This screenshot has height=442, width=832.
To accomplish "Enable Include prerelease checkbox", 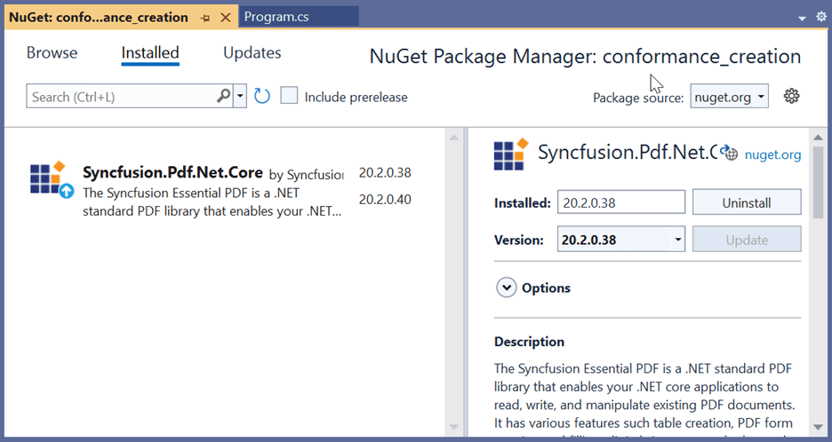I will pyautogui.click(x=289, y=96).
